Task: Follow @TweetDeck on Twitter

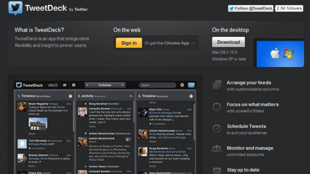Action: tap(250, 8)
